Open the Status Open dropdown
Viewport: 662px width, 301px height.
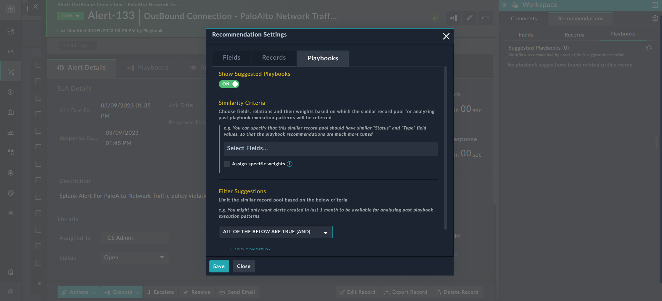tap(135, 258)
